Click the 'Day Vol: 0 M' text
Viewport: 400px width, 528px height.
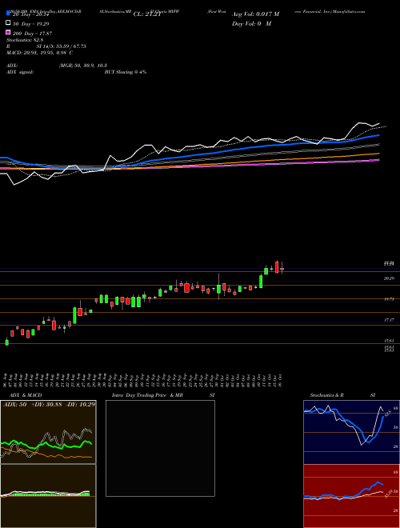pyautogui.click(x=251, y=23)
